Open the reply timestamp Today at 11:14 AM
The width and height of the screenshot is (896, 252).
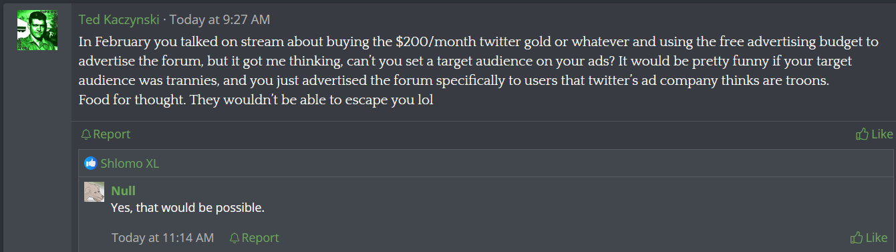162,238
